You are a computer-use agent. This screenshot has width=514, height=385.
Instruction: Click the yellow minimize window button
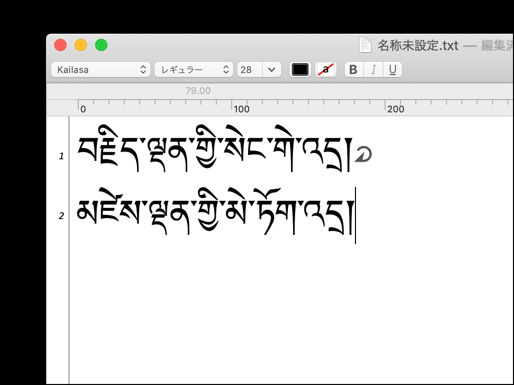tap(81, 45)
